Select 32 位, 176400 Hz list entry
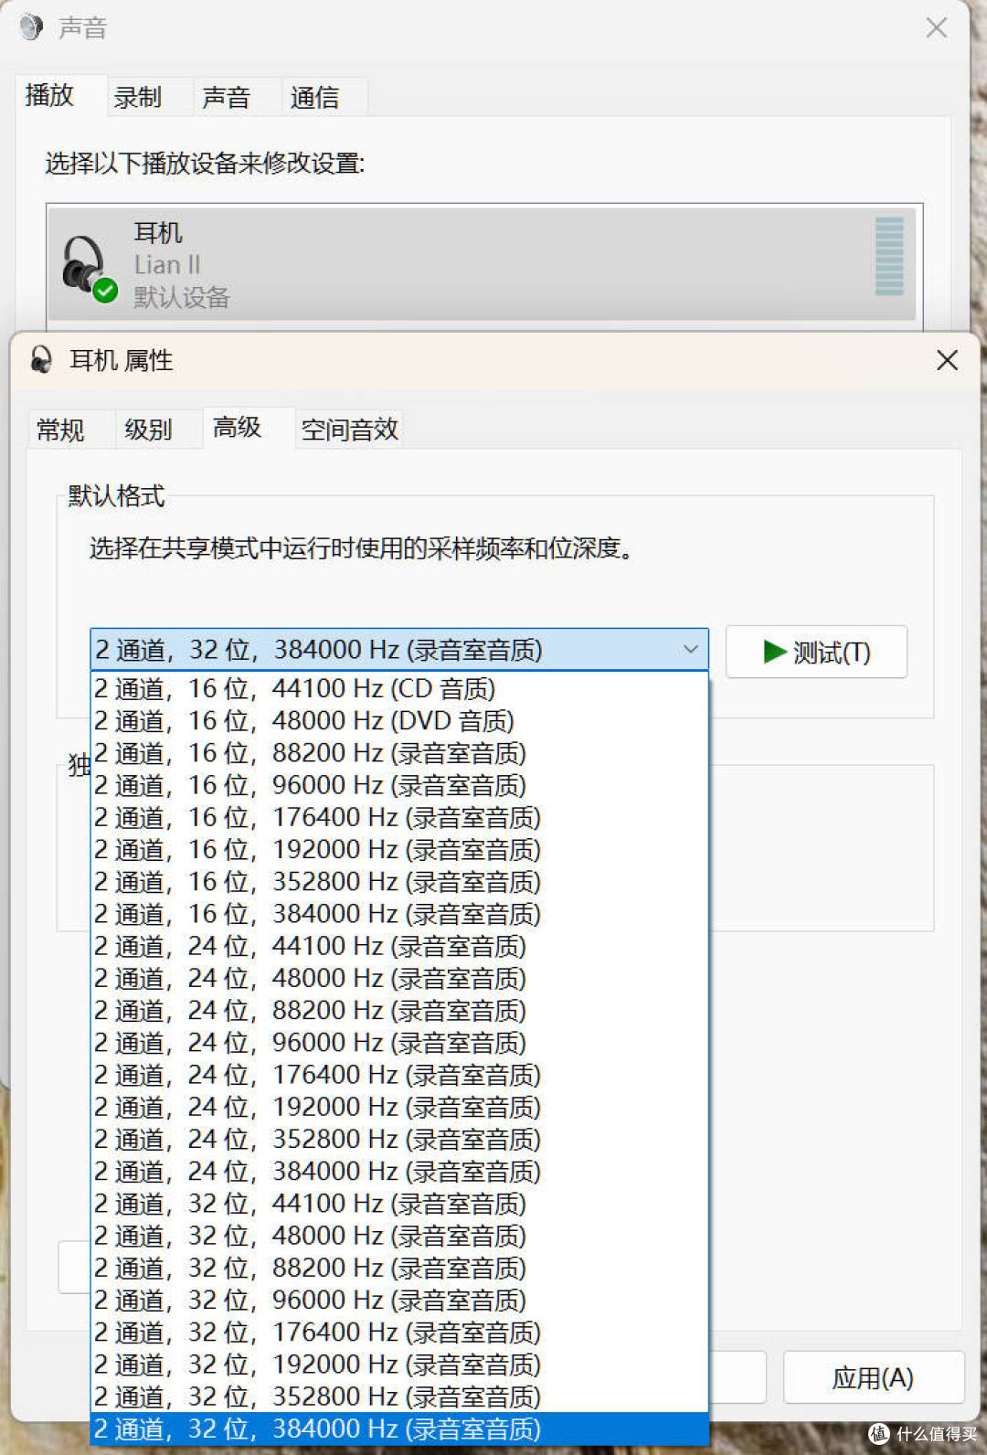 [x=399, y=1332]
